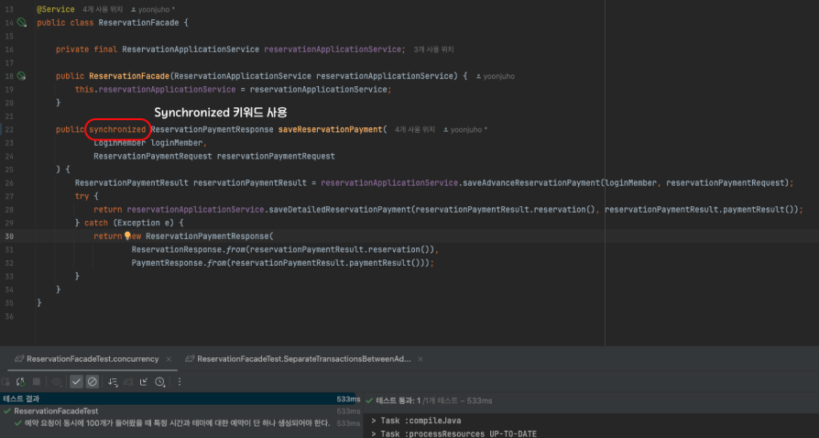Screen dimensions: 819x438
Task: Click the saveReservationPayment method name
Action: pos(330,129)
